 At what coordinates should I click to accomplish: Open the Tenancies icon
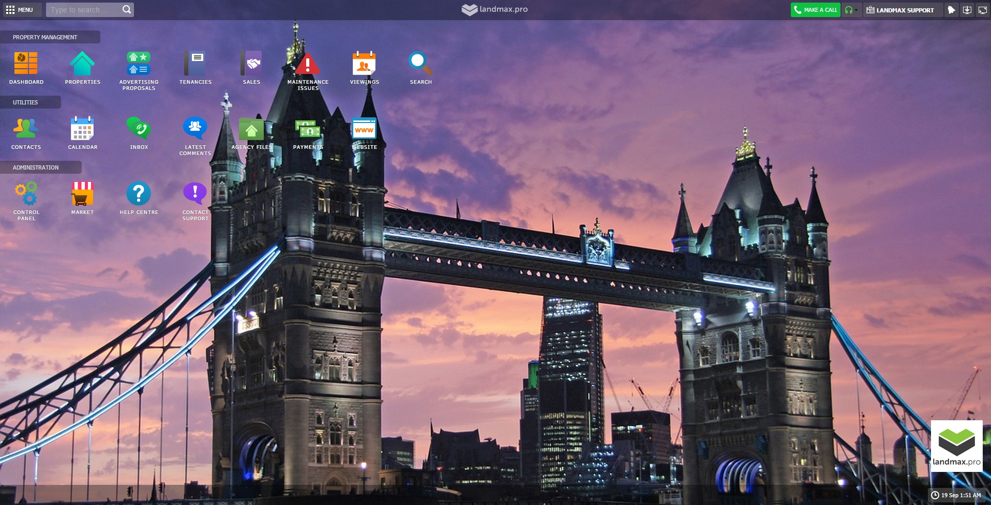click(x=195, y=64)
